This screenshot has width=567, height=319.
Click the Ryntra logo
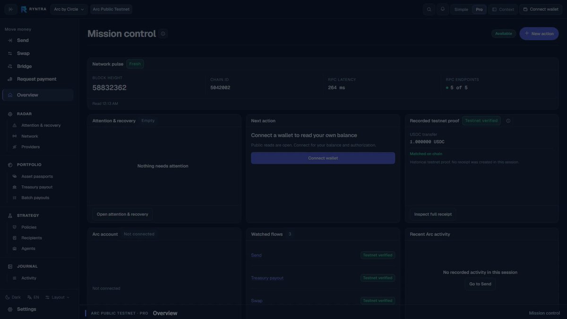click(x=33, y=9)
